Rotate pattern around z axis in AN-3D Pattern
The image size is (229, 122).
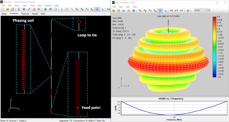(x=150, y=10)
